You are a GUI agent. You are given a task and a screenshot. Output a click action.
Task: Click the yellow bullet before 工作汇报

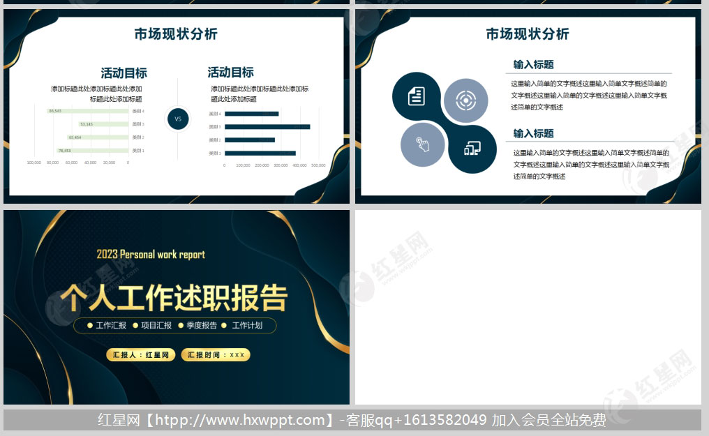coord(90,325)
